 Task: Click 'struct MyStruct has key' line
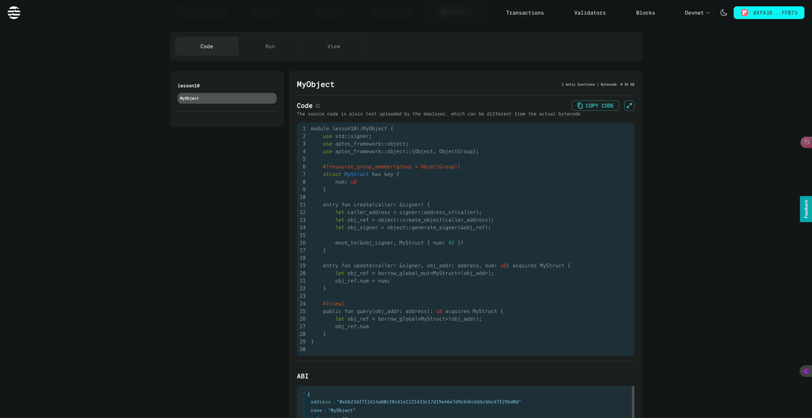point(361,174)
